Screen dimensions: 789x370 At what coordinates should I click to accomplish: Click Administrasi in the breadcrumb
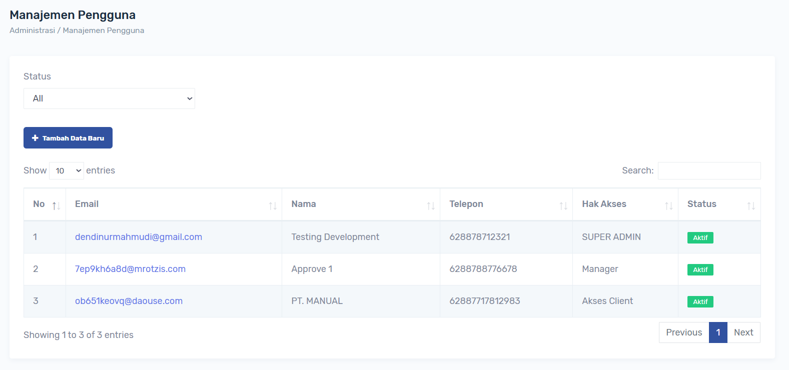32,30
